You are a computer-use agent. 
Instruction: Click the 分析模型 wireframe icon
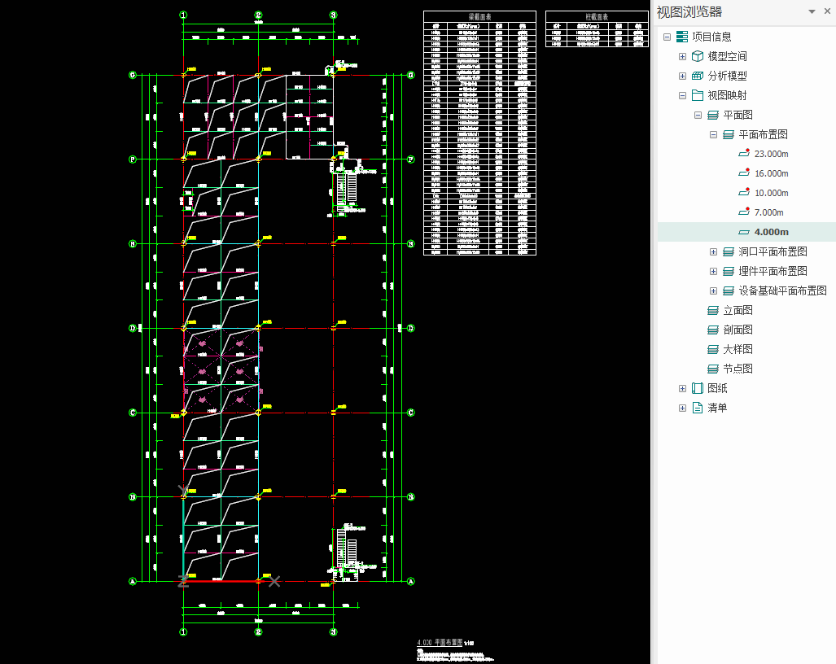click(698, 76)
